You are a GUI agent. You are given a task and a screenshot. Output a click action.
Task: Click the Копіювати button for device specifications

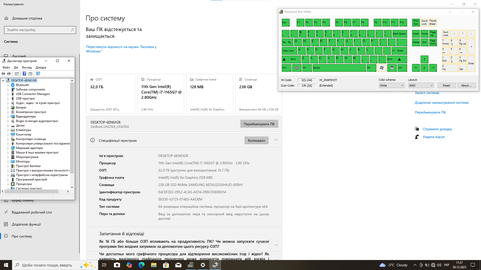(256, 140)
